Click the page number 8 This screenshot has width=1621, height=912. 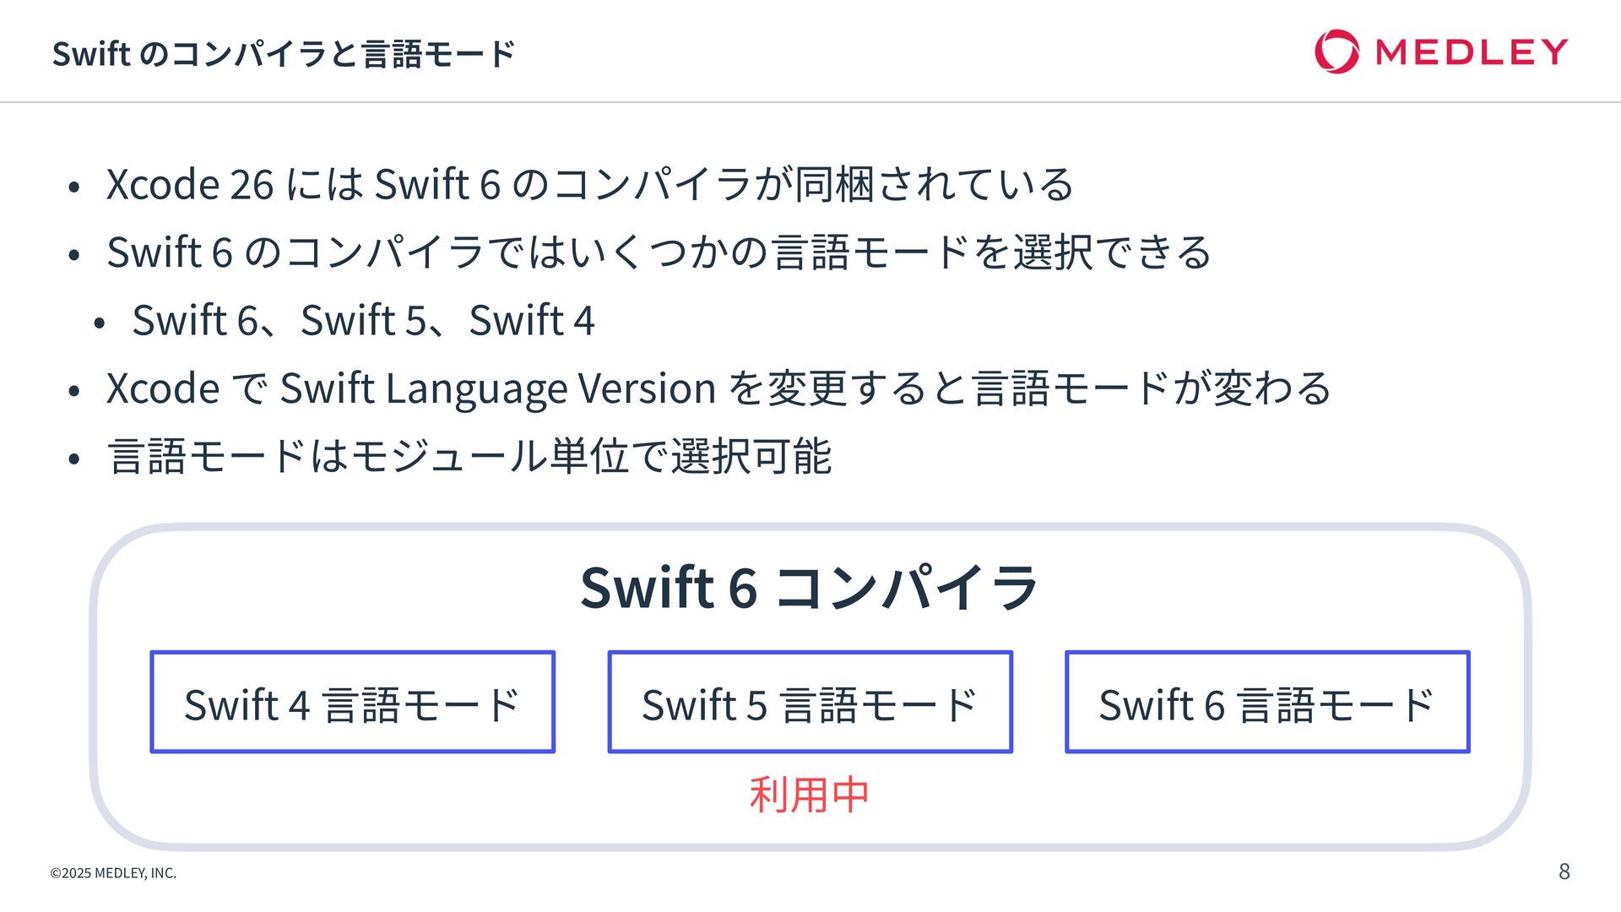(1564, 871)
